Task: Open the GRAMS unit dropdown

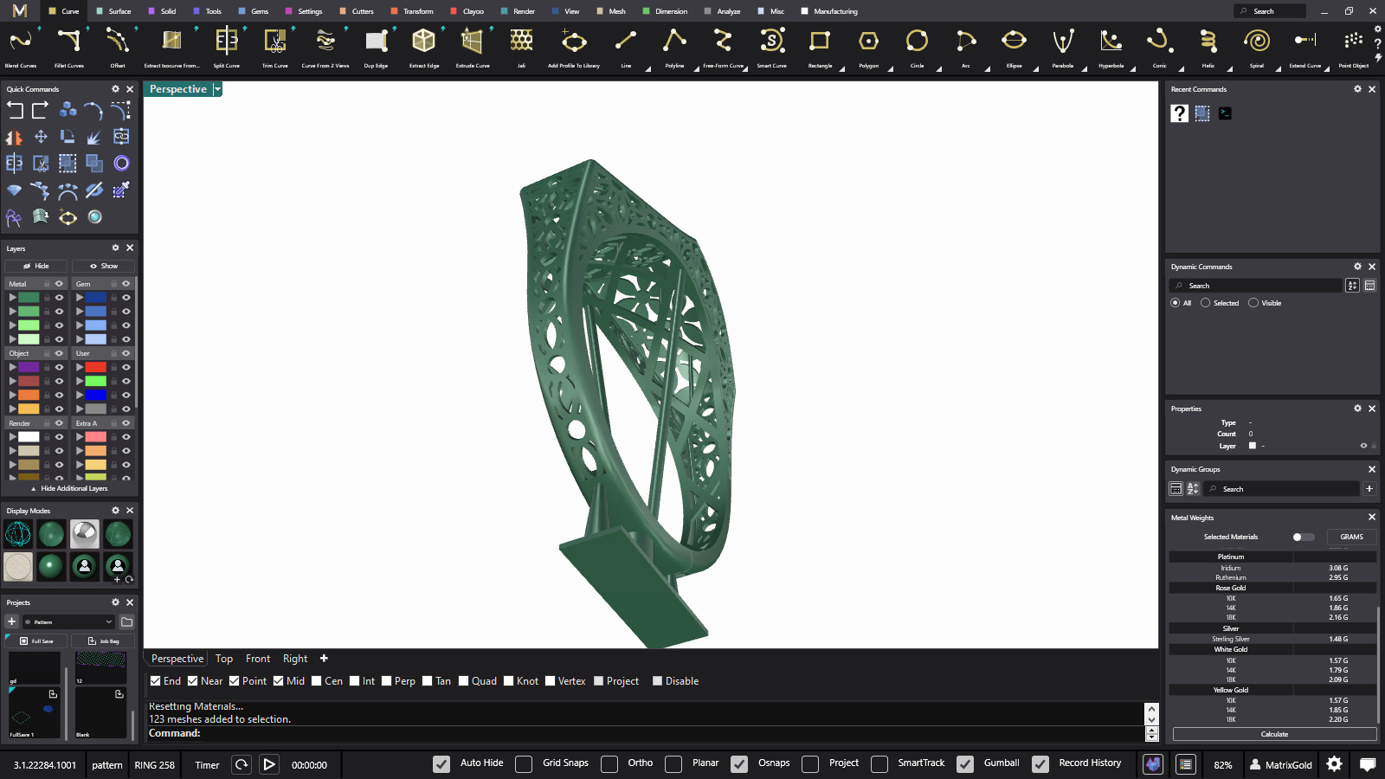Action: pyautogui.click(x=1351, y=537)
